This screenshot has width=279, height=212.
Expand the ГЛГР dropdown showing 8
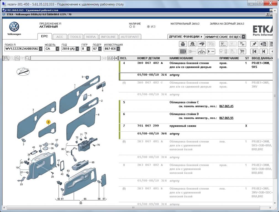[88, 49]
